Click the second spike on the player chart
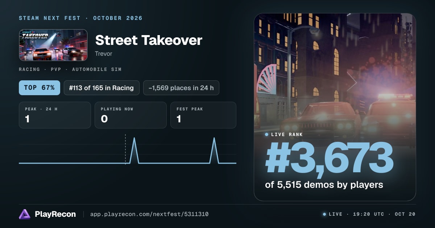 214,150
